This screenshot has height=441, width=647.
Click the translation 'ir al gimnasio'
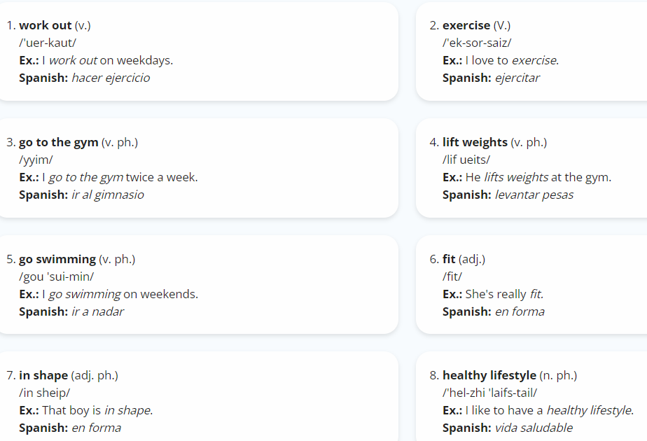click(x=108, y=195)
